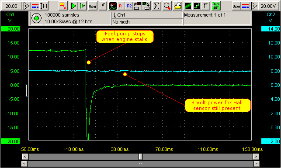Start continuous measuring with green play button

[73, 6]
